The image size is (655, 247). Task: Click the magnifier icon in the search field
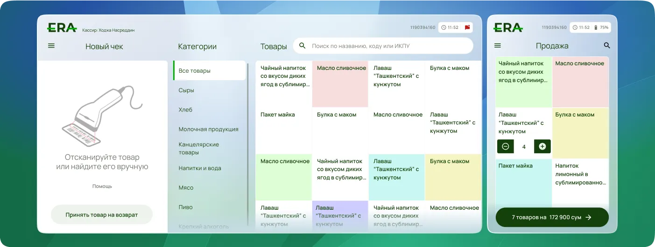pos(303,46)
